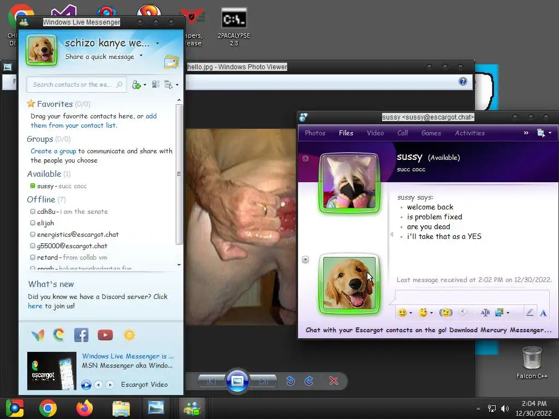The height and width of the screenshot is (419, 559).
Task: Collapse sussy's display picture panel
Action: pyautogui.click(x=306, y=159)
